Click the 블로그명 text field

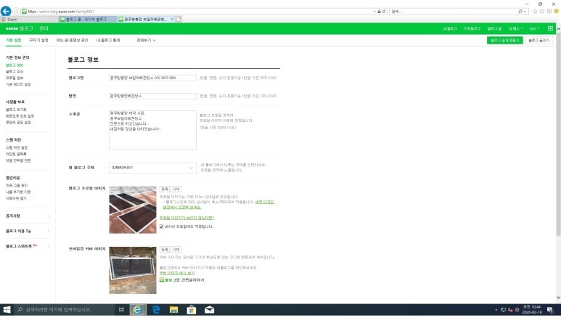point(152,78)
